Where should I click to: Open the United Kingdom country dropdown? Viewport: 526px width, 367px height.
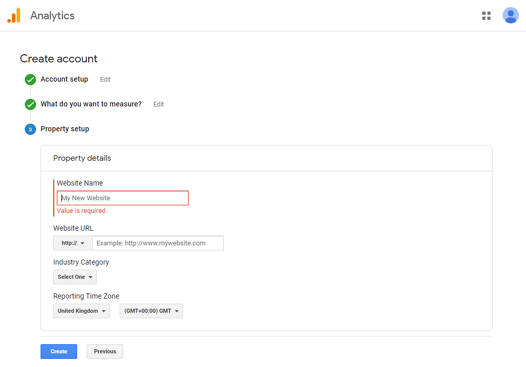[82, 311]
